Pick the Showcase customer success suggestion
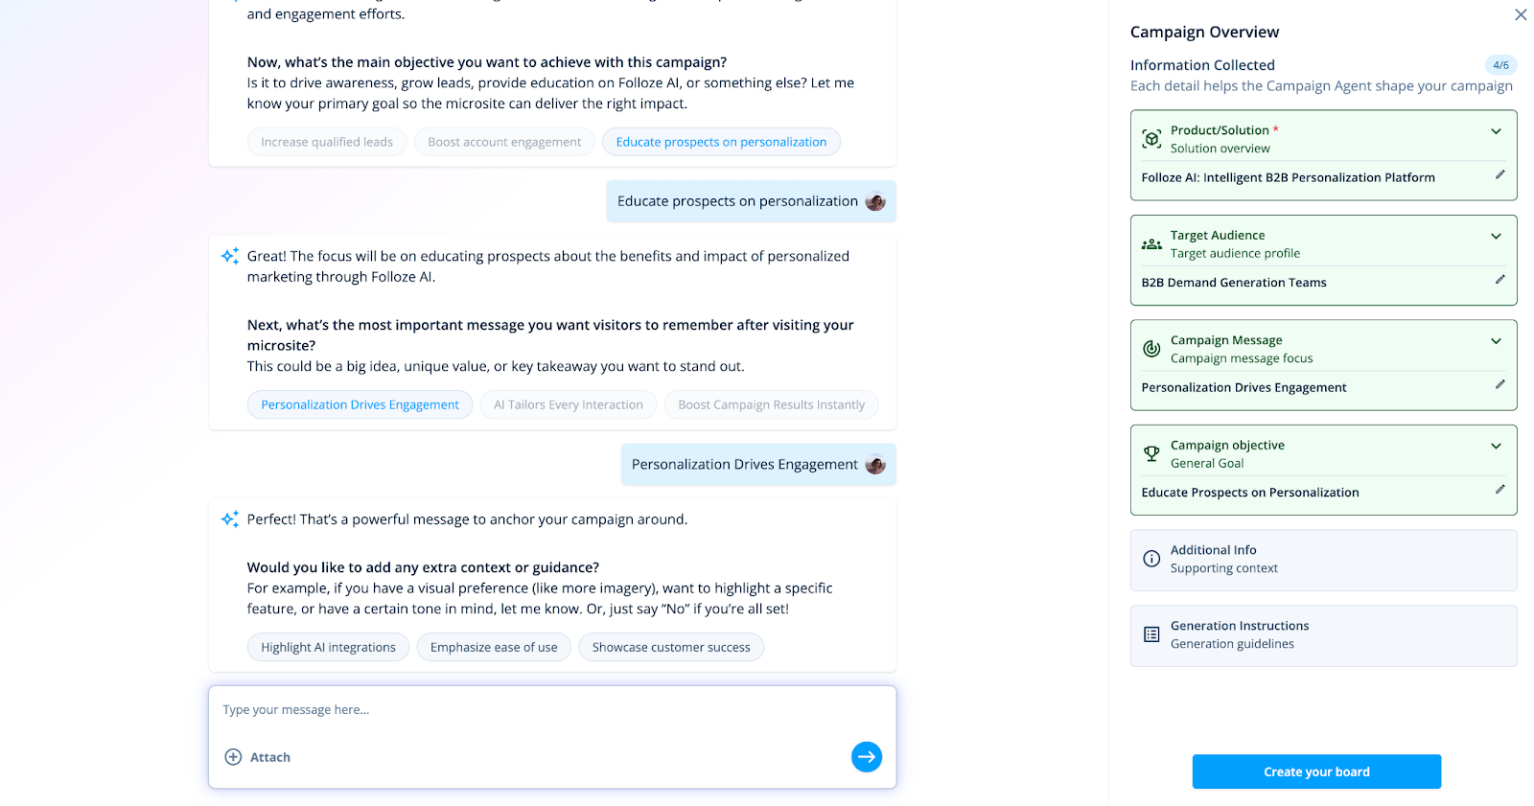The image size is (1534, 806). coord(671,648)
